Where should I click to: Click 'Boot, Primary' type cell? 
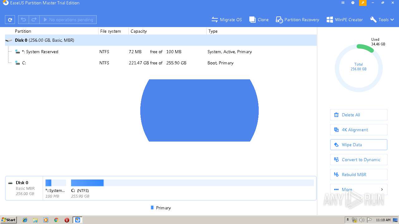coord(220,63)
